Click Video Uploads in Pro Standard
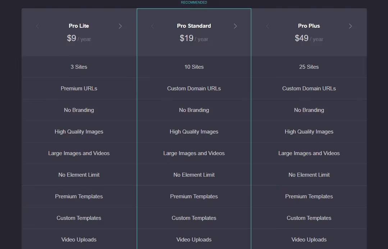 (194, 240)
